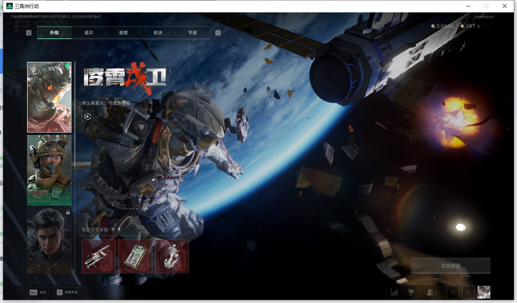Select the 手表 tab

[x=192, y=33]
